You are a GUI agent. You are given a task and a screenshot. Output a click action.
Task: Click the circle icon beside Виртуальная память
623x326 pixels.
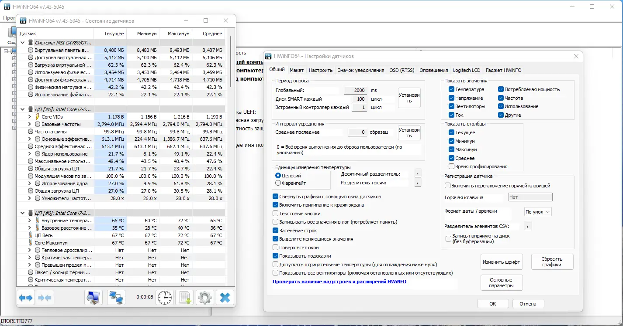(31, 50)
